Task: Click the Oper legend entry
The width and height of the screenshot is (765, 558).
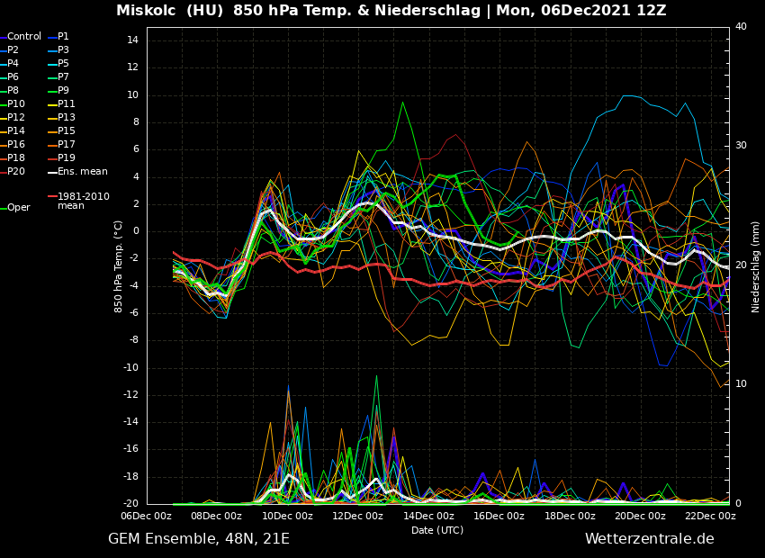Action: [19, 208]
